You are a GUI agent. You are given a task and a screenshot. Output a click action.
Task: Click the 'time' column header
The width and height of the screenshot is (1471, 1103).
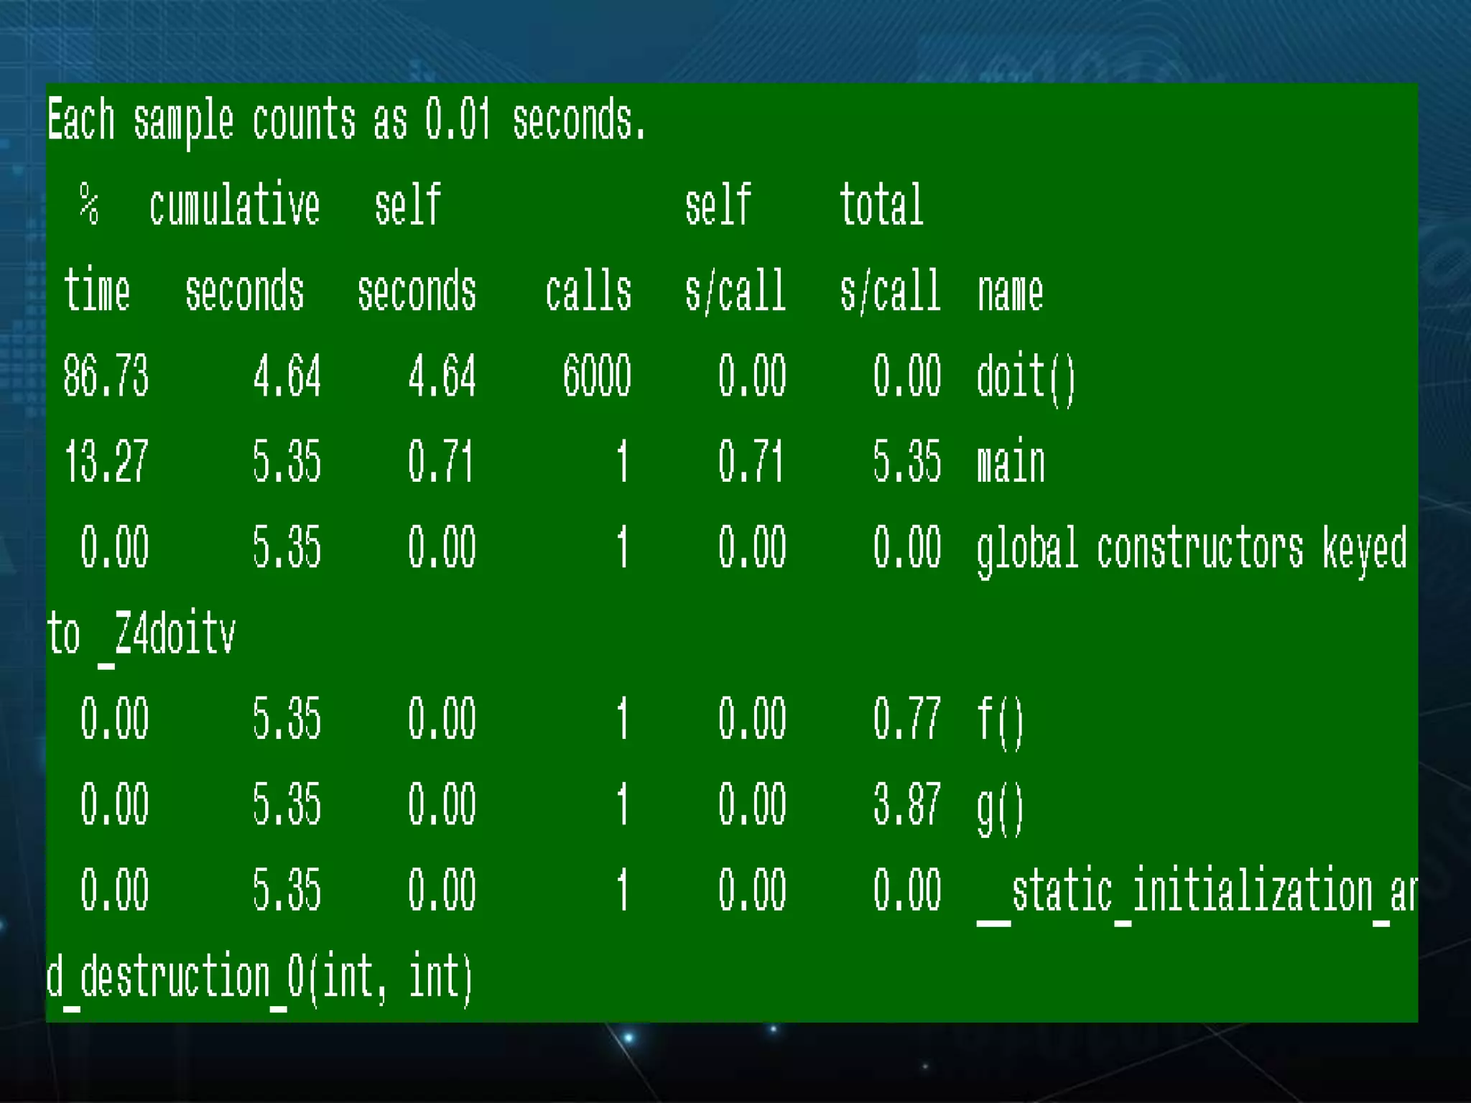coord(97,292)
